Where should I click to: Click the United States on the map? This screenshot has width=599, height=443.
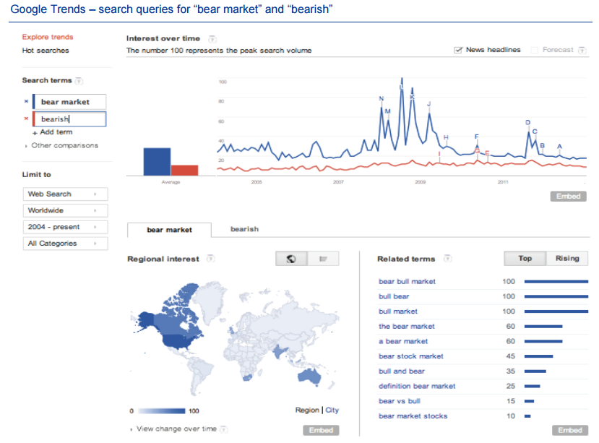[x=178, y=341]
